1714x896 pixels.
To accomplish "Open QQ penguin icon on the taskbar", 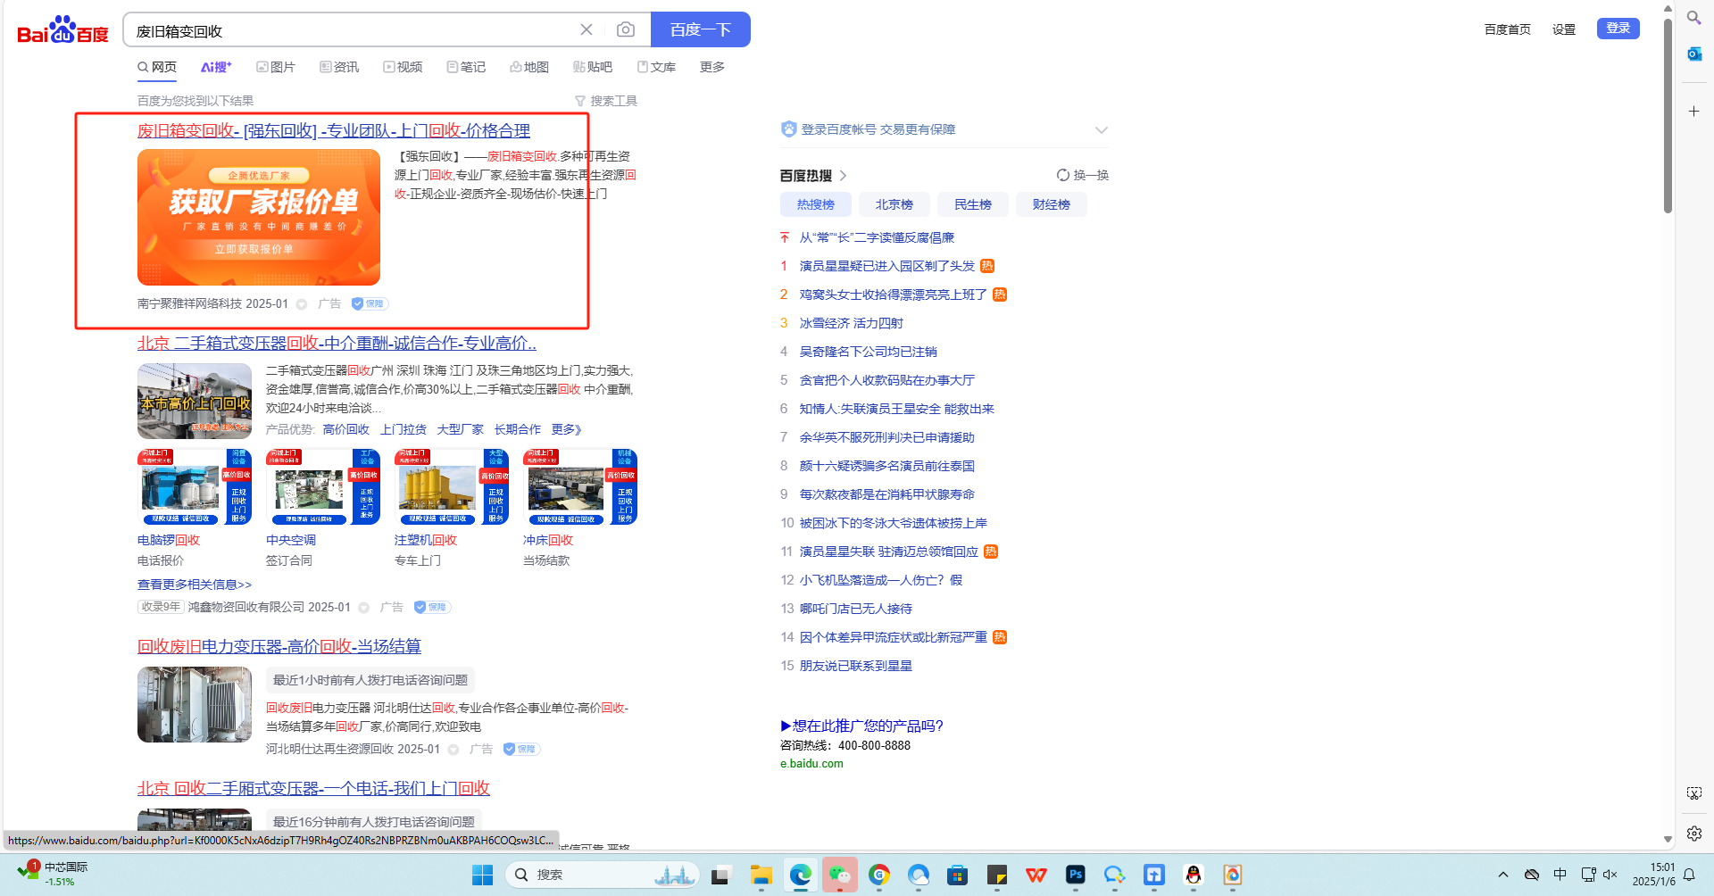I will tap(1194, 875).
